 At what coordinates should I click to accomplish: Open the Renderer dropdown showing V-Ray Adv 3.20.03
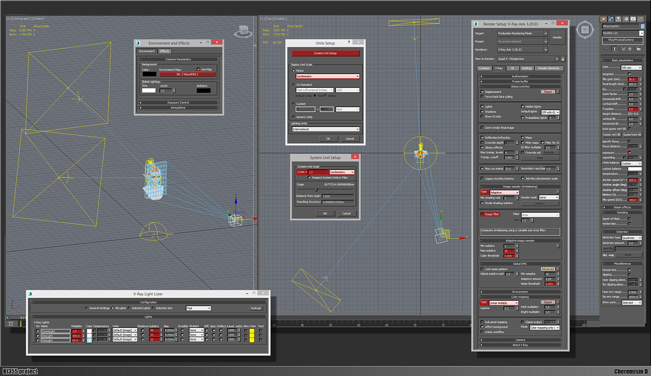point(523,50)
